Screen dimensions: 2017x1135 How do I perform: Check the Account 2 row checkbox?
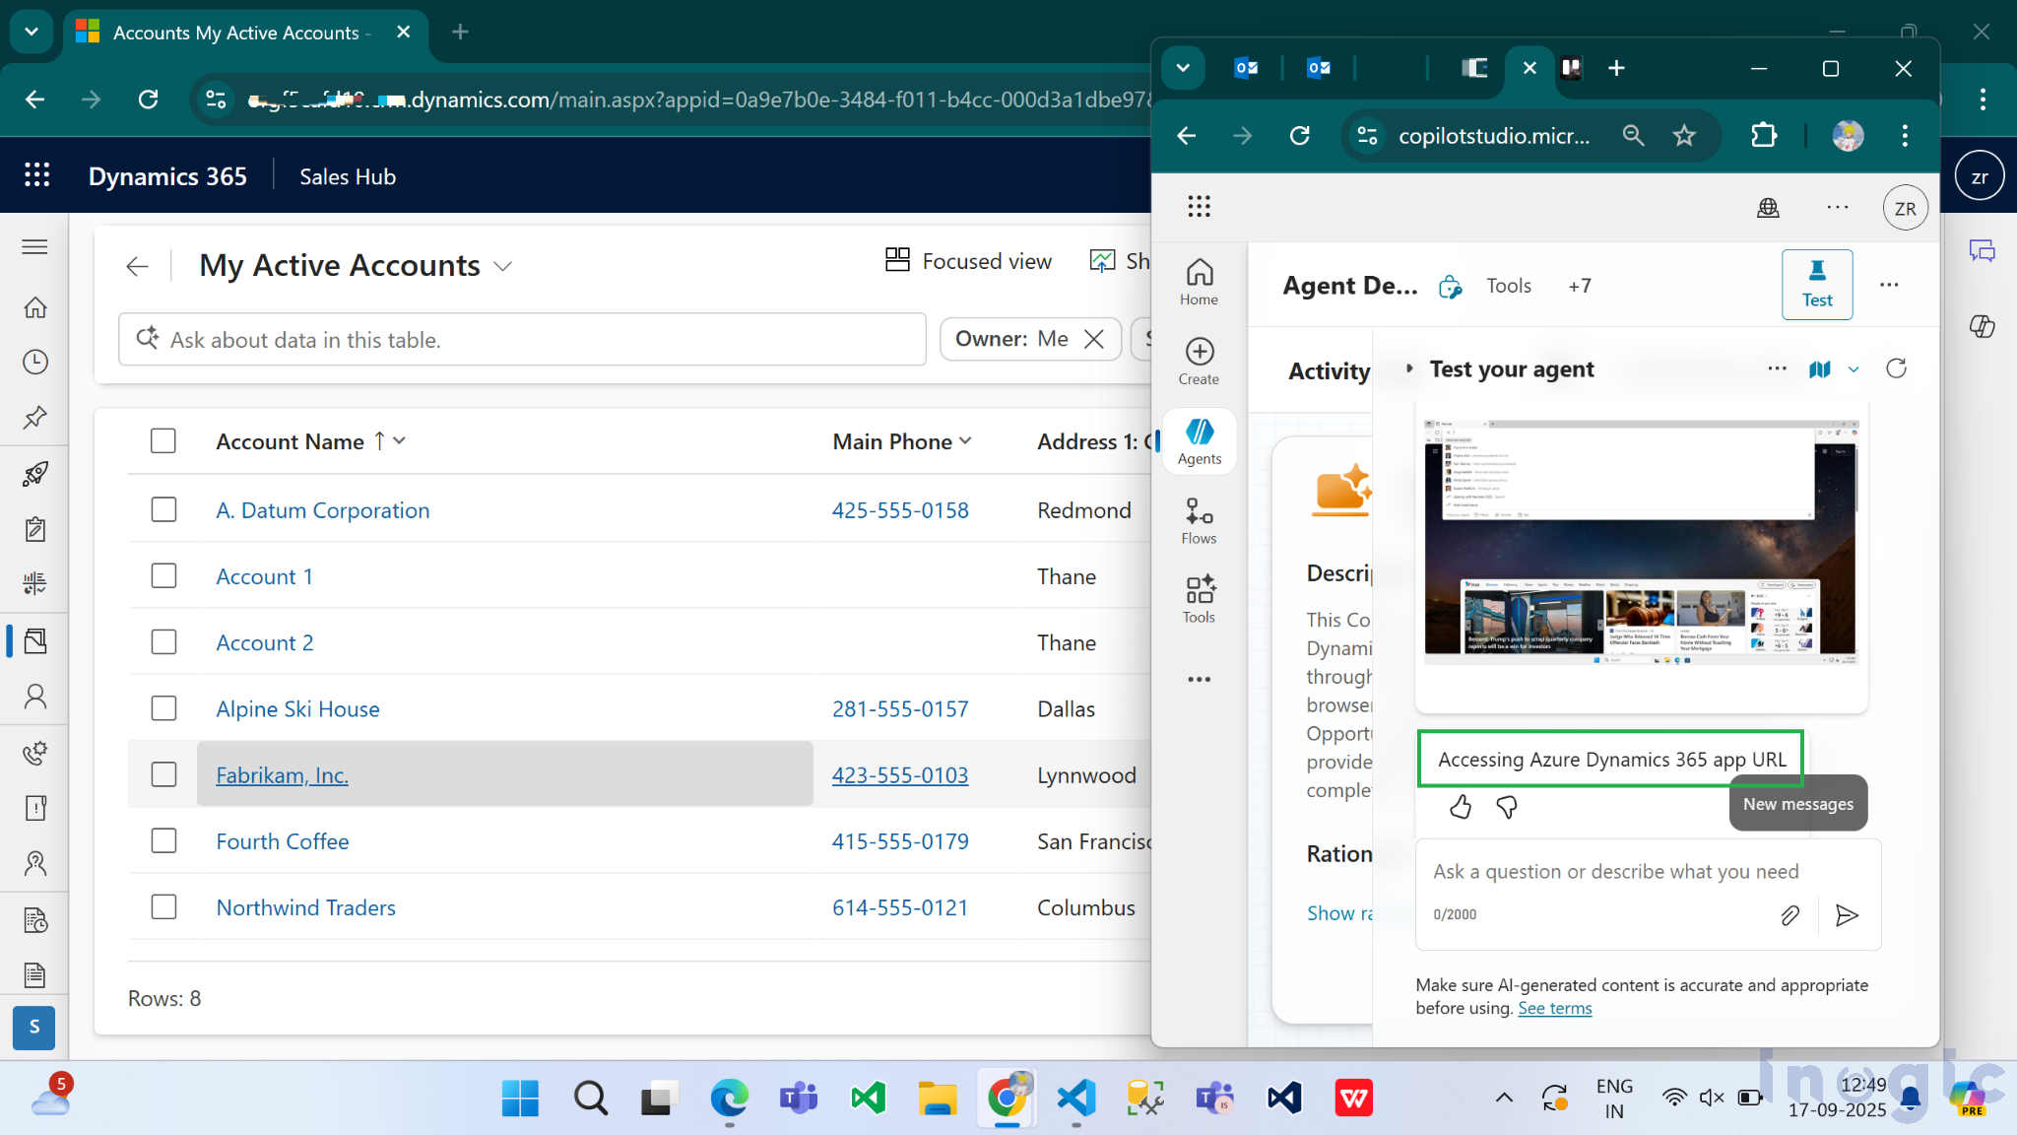pos(163,641)
